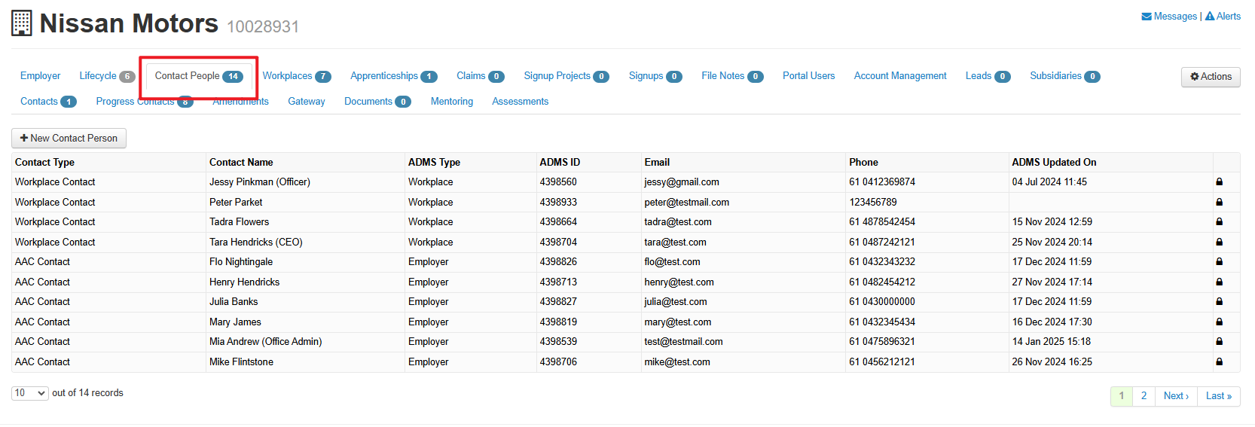
Task: Open the Documents tab
Action: 377,102
